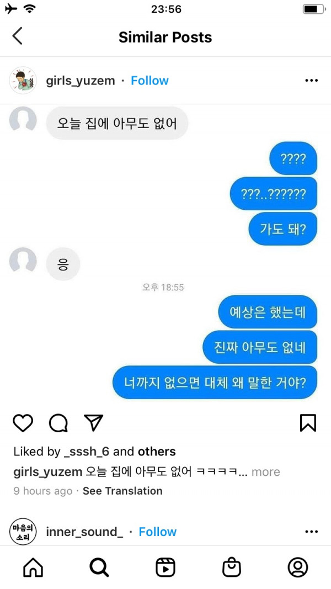View likes by tapping others
Screen dimensions: 331x589
[157, 452]
